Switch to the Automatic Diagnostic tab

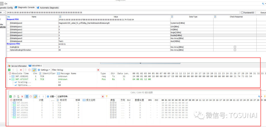(x=48, y=8)
